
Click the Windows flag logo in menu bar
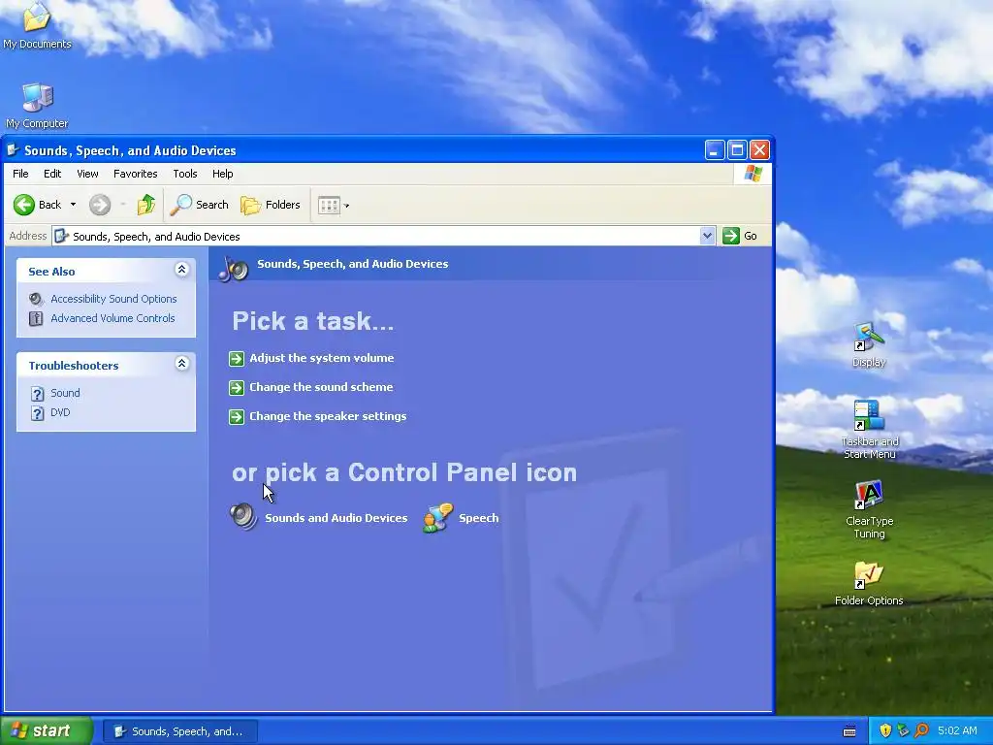(753, 174)
